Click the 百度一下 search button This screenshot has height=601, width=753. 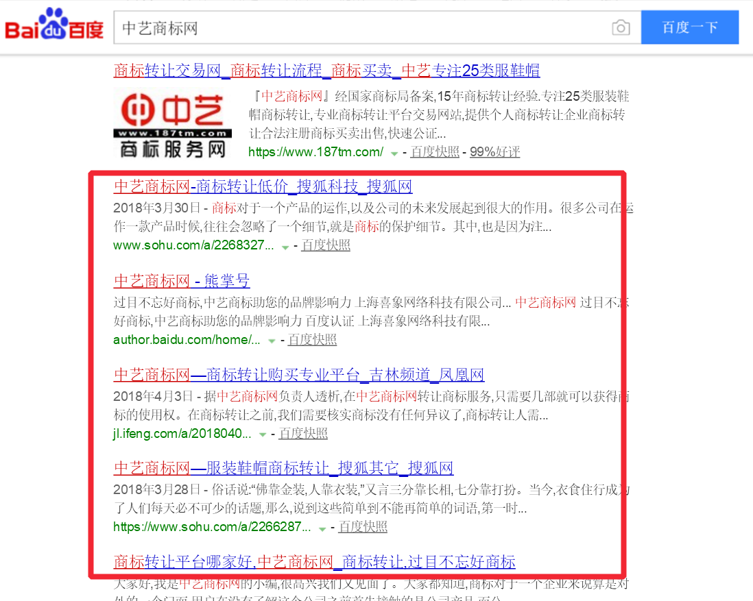coord(689,27)
